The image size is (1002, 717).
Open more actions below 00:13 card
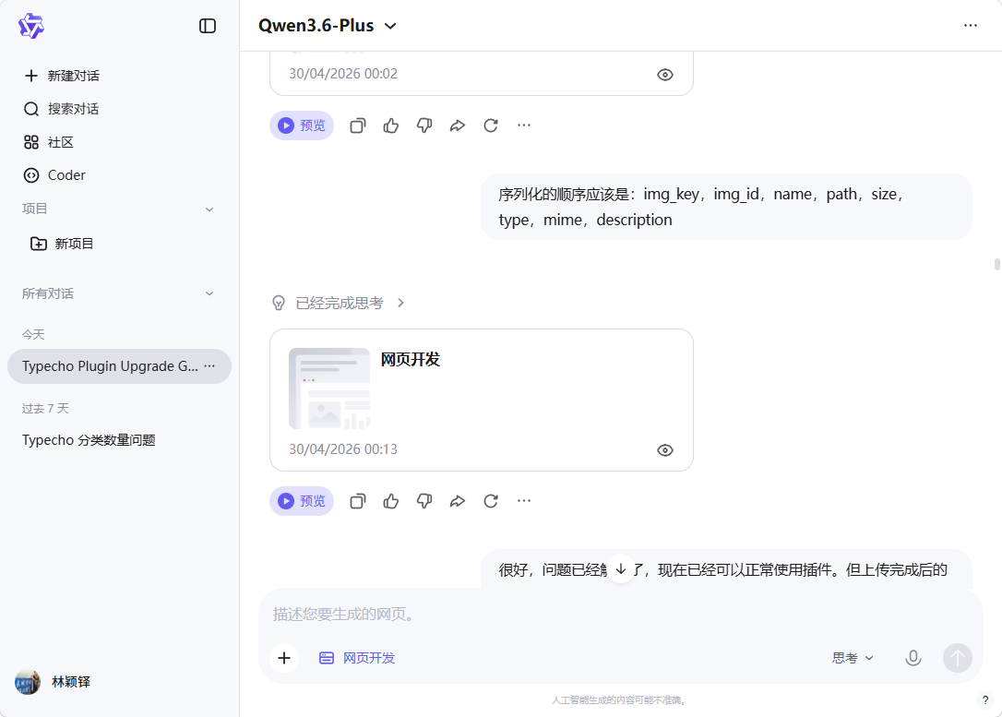(524, 501)
